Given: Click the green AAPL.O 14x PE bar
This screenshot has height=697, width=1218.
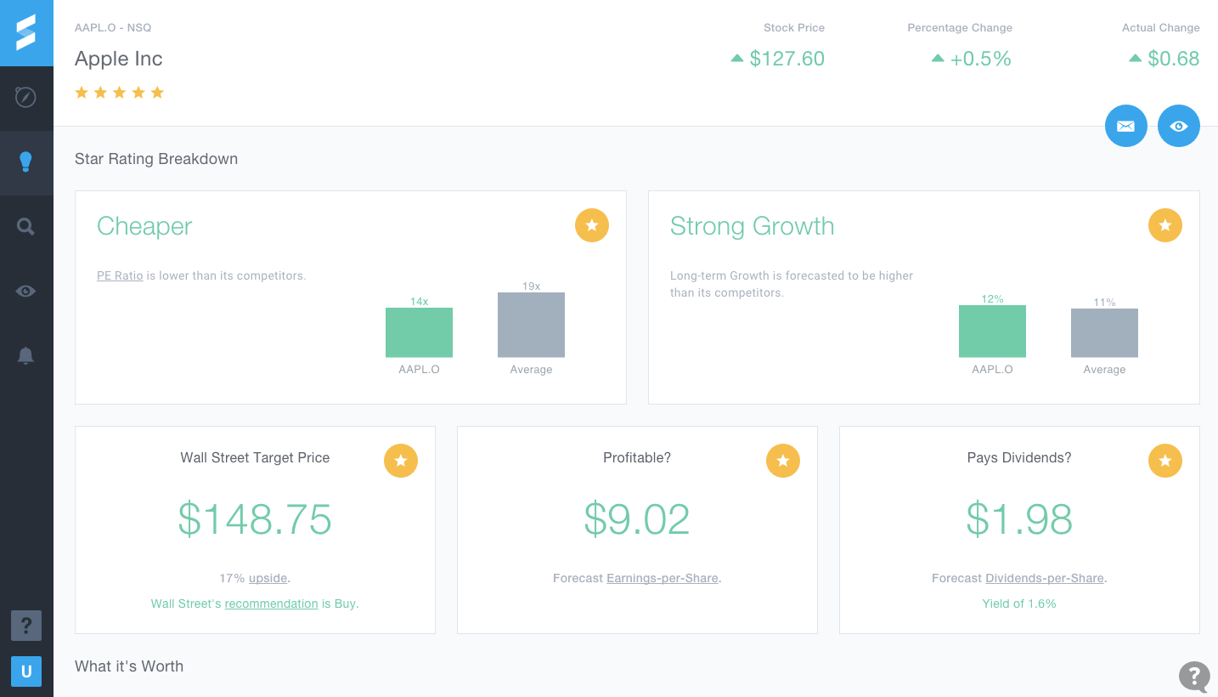Looking at the screenshot, I should [x=419, y=332].
